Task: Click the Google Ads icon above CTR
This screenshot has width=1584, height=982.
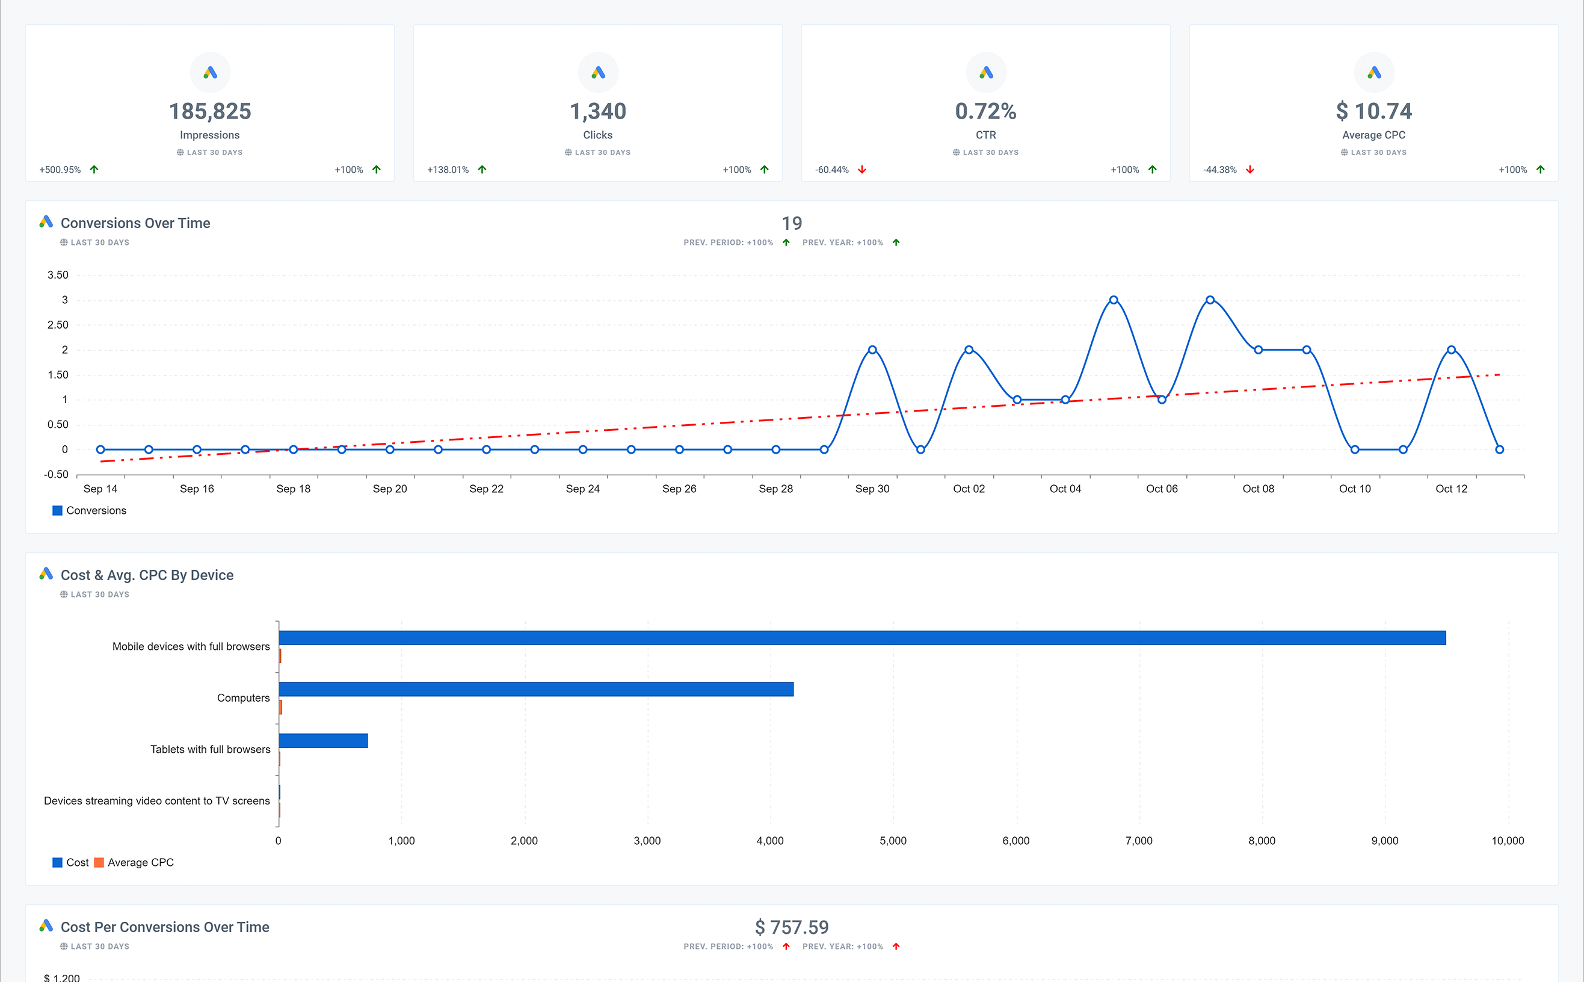Action: tap(986, 72)
